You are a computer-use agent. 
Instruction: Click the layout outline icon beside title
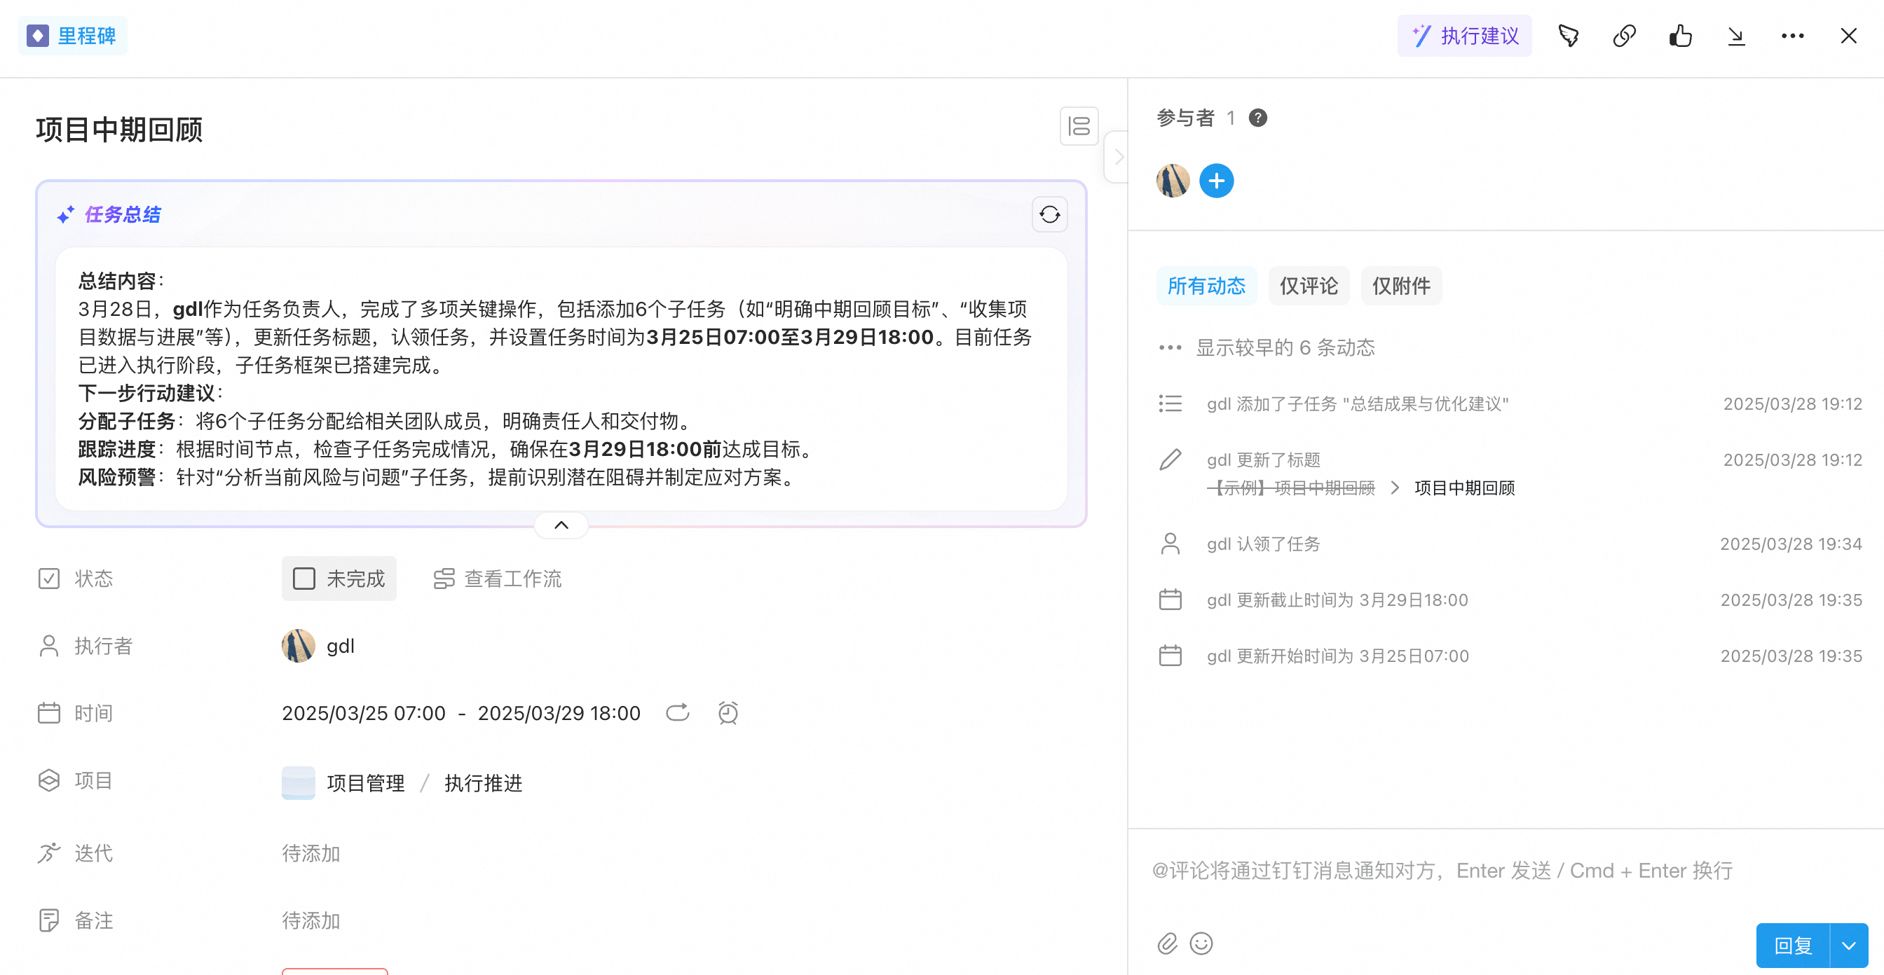1079,127
